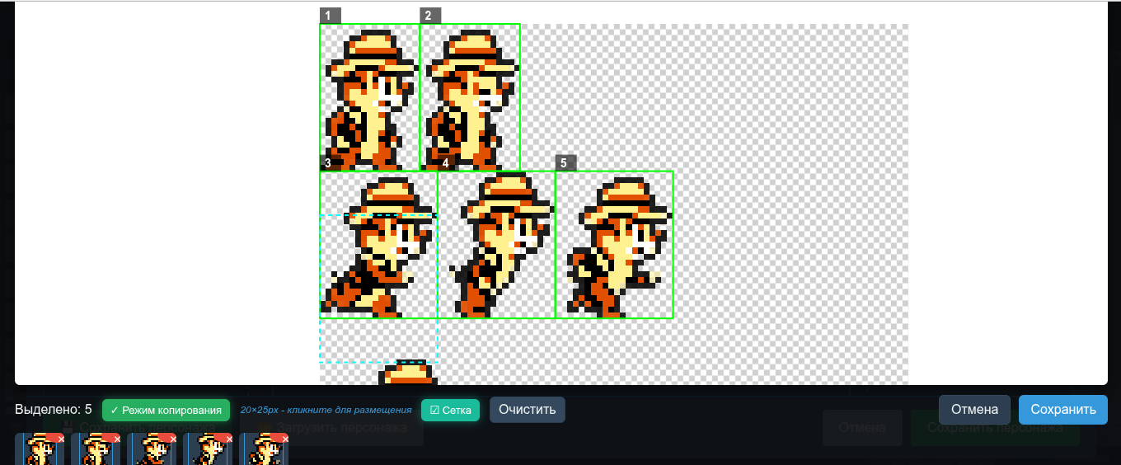This screenshot has width=1121, height=465.
Task: Open the second sprite thumbnail preview
Action: tap(95, 450)
